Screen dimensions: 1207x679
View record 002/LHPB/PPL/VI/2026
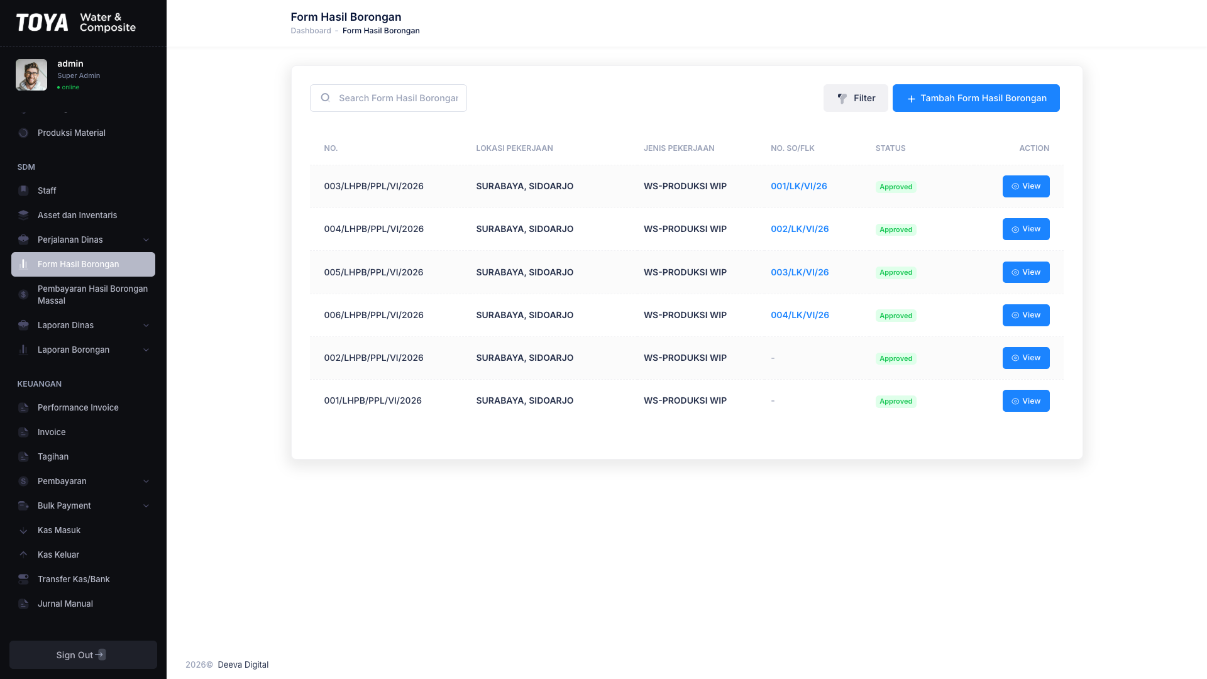(1026, 358)
